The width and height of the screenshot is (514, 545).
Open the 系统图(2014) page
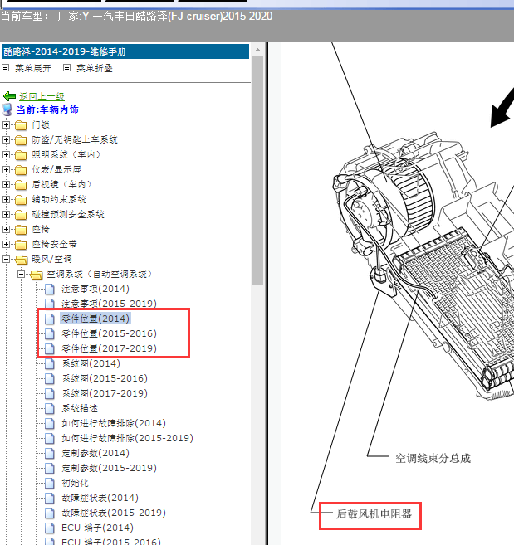tap(91, 363)
